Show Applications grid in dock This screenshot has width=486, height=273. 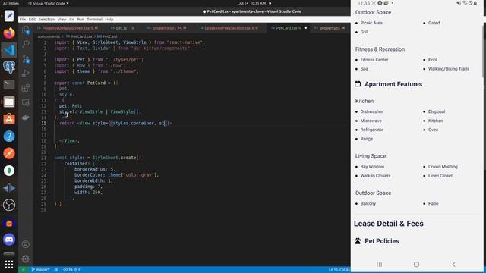9,264
